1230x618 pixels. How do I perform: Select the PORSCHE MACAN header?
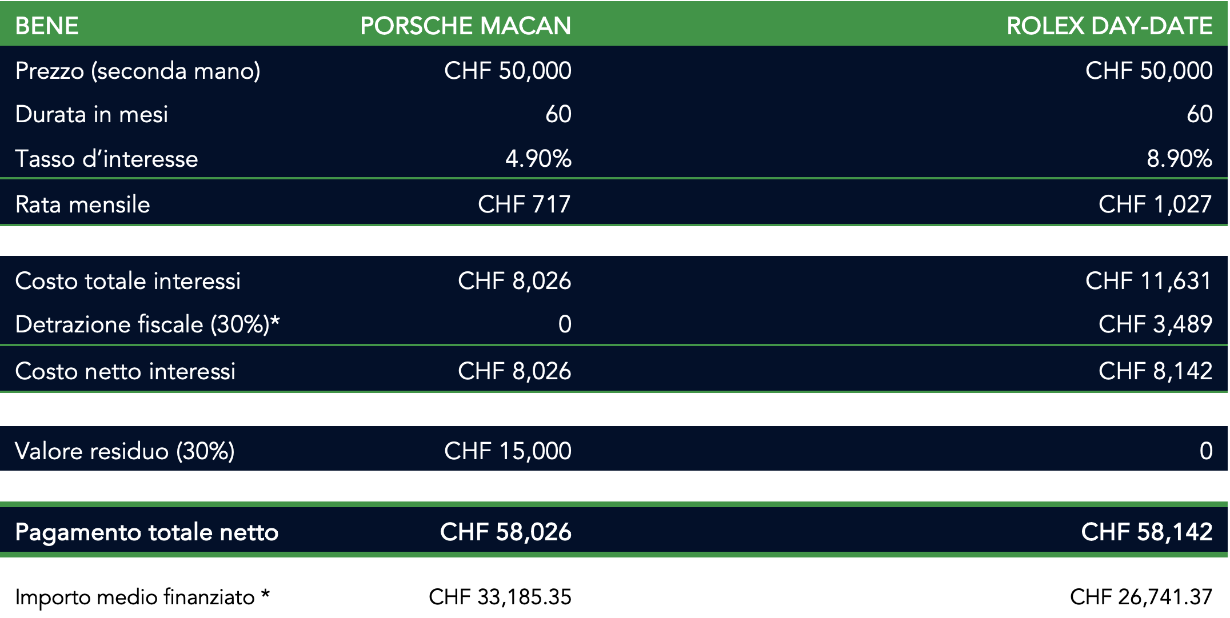[x=466, y=26]
